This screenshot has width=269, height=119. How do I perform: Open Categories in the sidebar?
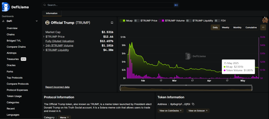[x=13, y=103]
